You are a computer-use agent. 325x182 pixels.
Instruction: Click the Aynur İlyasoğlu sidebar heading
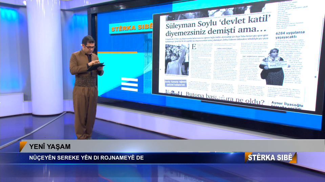(x=287, y=105)
